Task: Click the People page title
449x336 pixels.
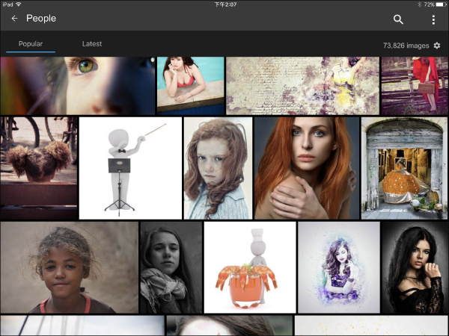Action: pyautogui.click(x=41, y=19)
